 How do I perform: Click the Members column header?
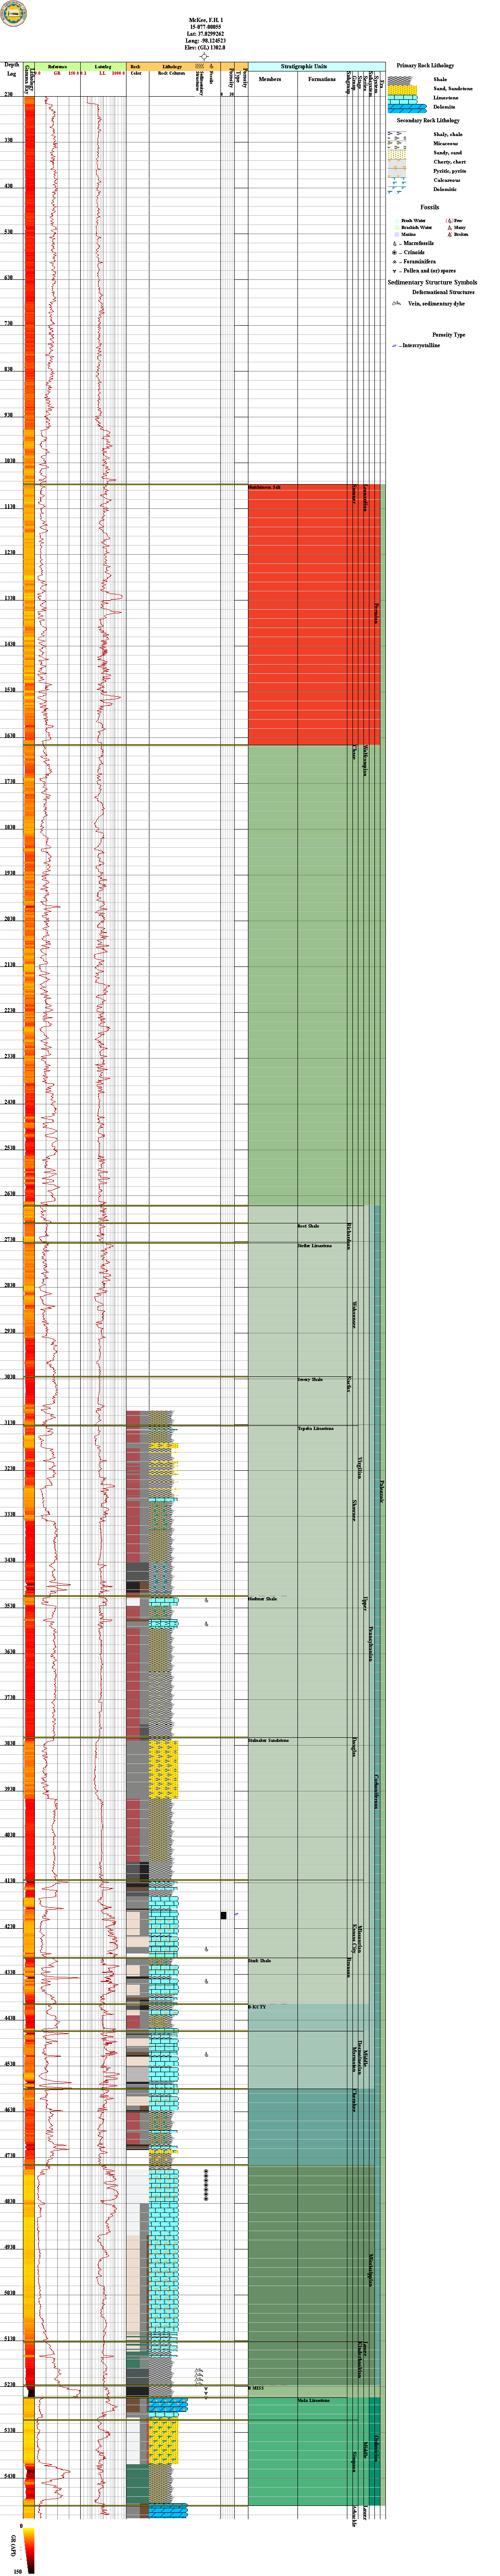tap(270, 78)
